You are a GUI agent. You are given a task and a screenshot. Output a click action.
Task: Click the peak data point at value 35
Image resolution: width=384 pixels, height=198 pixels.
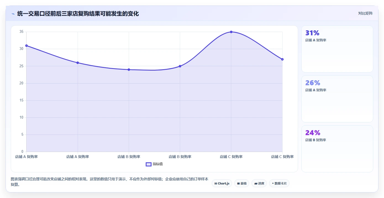coord(231,32)
